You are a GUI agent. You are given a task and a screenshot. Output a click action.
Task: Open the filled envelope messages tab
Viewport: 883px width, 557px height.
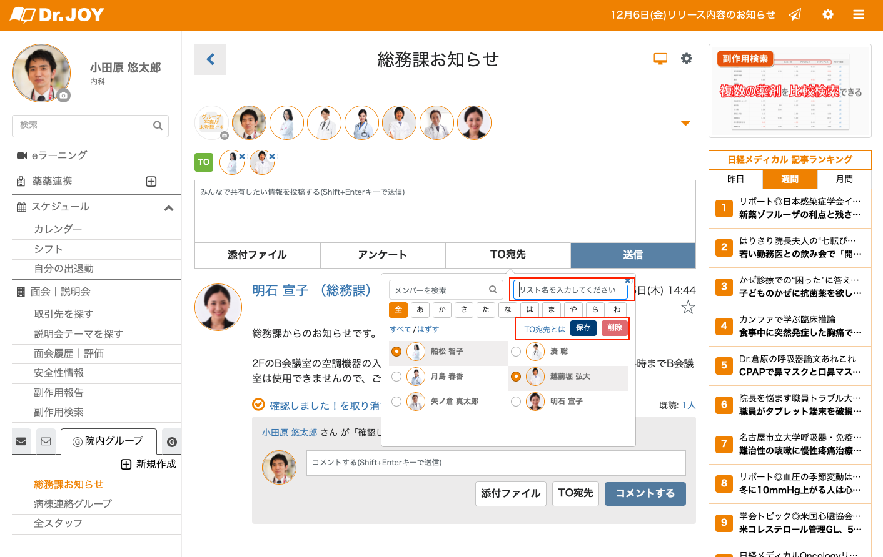[21, 441]
